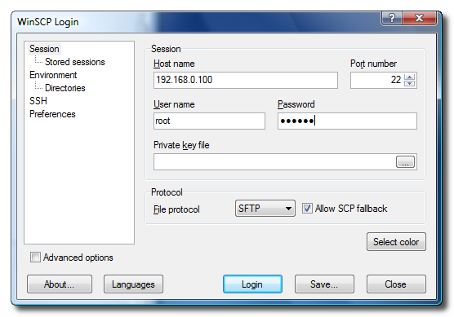Open Preferences tree item
The height and width of the screenshot is (317, 454).
coord(52,114)
